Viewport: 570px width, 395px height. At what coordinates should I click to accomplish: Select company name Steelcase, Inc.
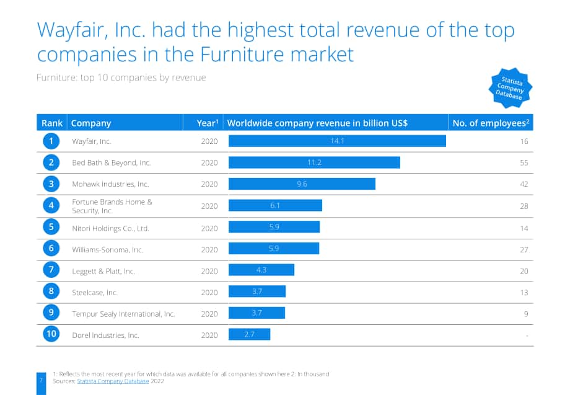tap(95, 293)
